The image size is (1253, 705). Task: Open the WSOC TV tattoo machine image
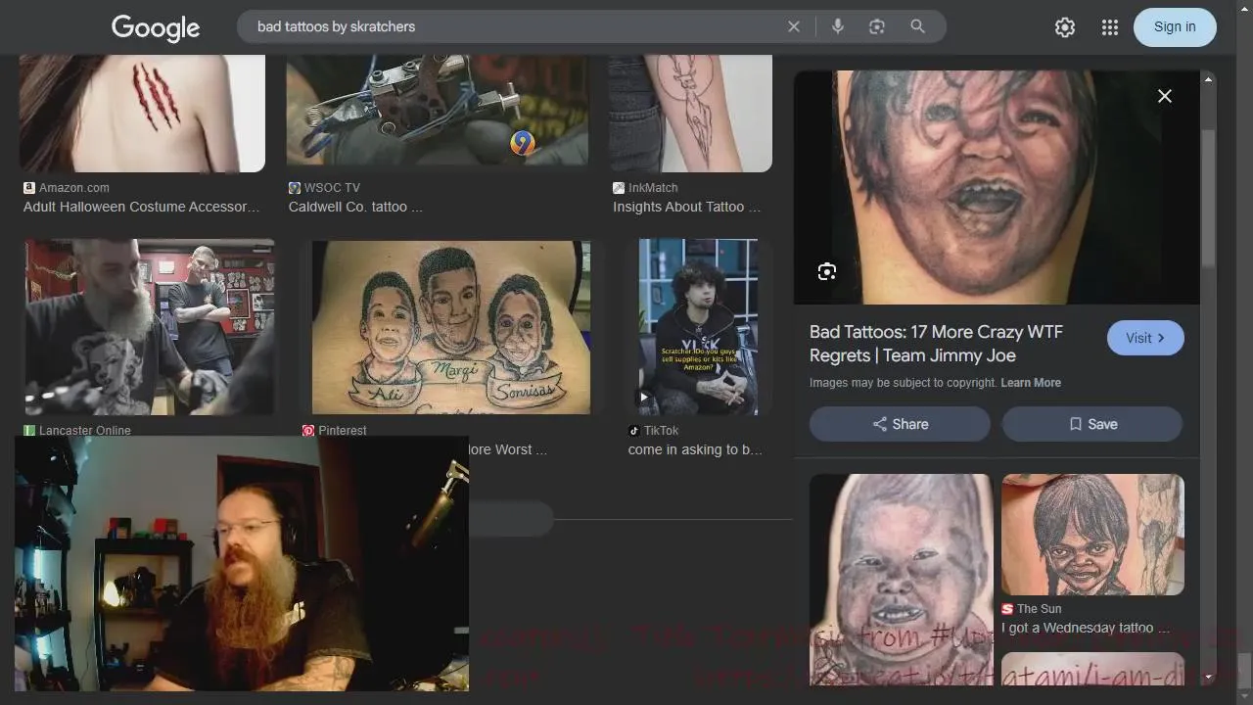437,110
